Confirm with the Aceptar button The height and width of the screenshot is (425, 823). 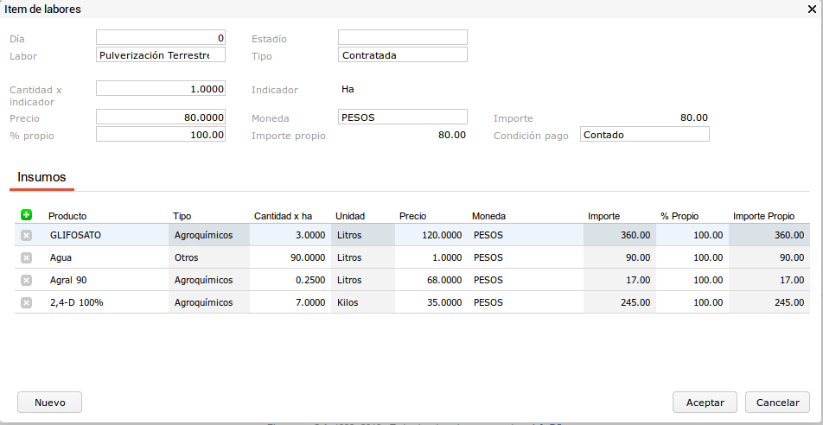click(705, 403)
